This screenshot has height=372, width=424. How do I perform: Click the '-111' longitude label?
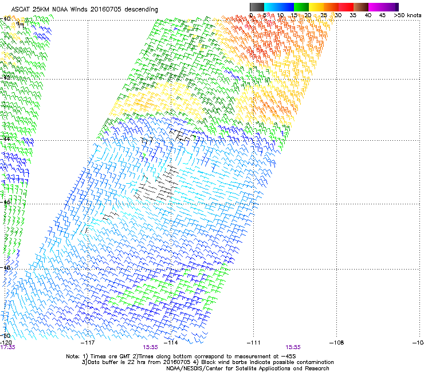pos(254,343)
